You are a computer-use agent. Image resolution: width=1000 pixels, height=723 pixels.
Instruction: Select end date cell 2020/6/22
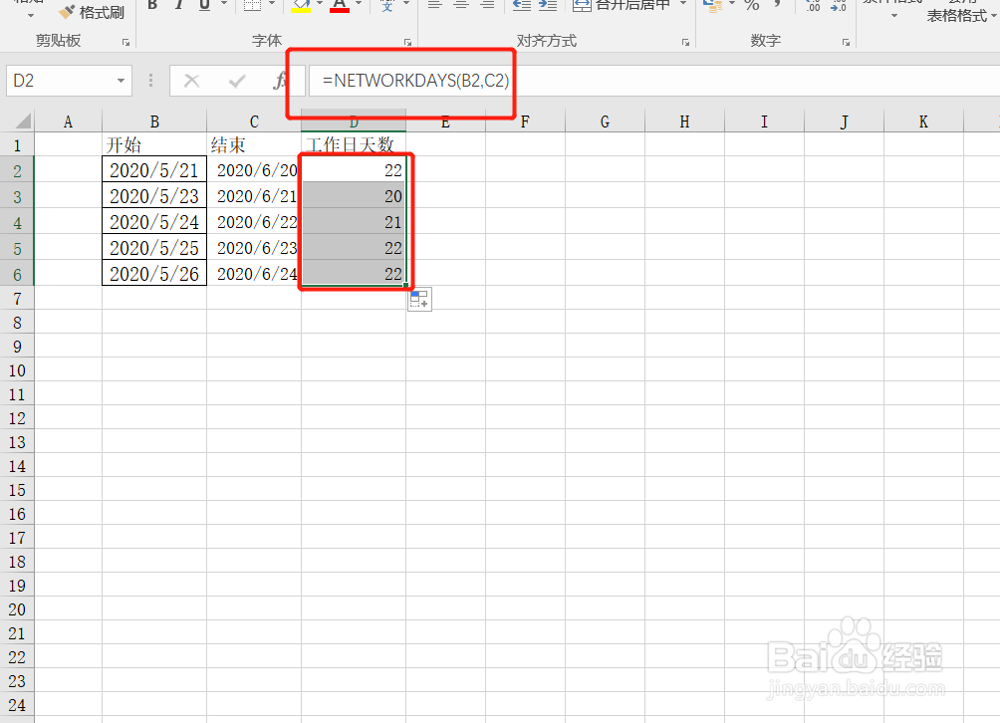254,222
